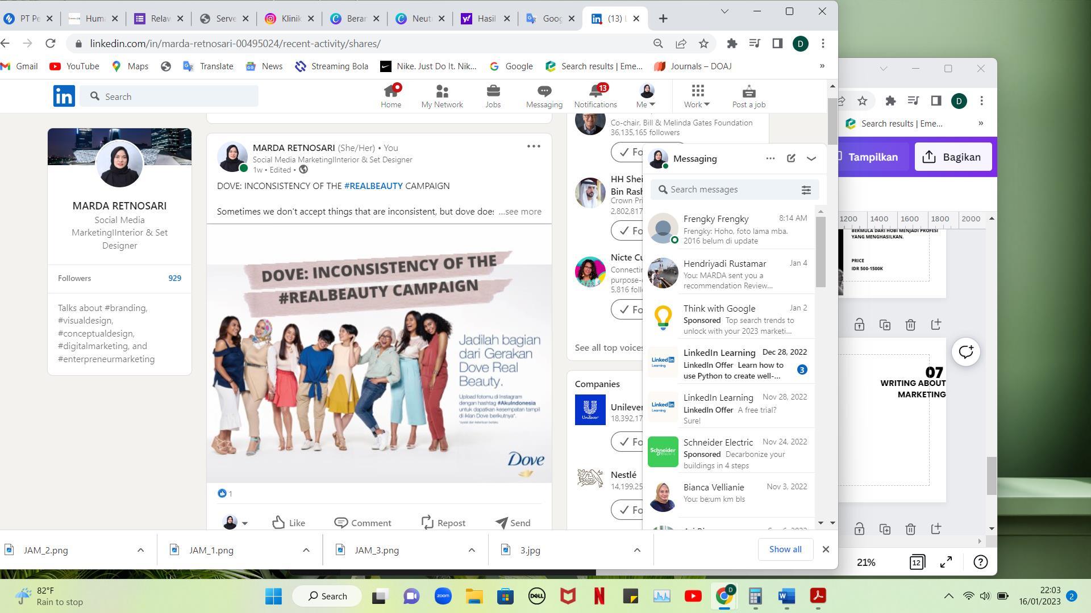Open the Jobs briefcase icon
This screenshot has width=1091, height=613.
pos(493,96)
